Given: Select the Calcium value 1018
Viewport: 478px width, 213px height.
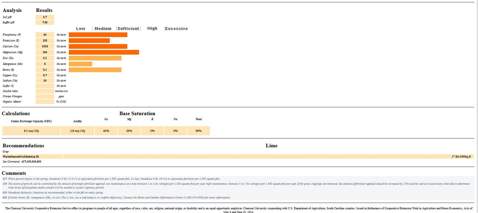Looking at the screenshot, I should click(x=45, y=46).
